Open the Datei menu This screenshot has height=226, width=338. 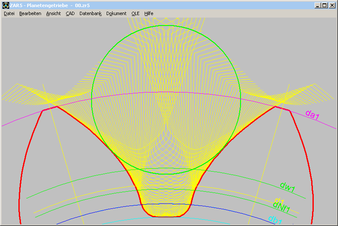9,13
